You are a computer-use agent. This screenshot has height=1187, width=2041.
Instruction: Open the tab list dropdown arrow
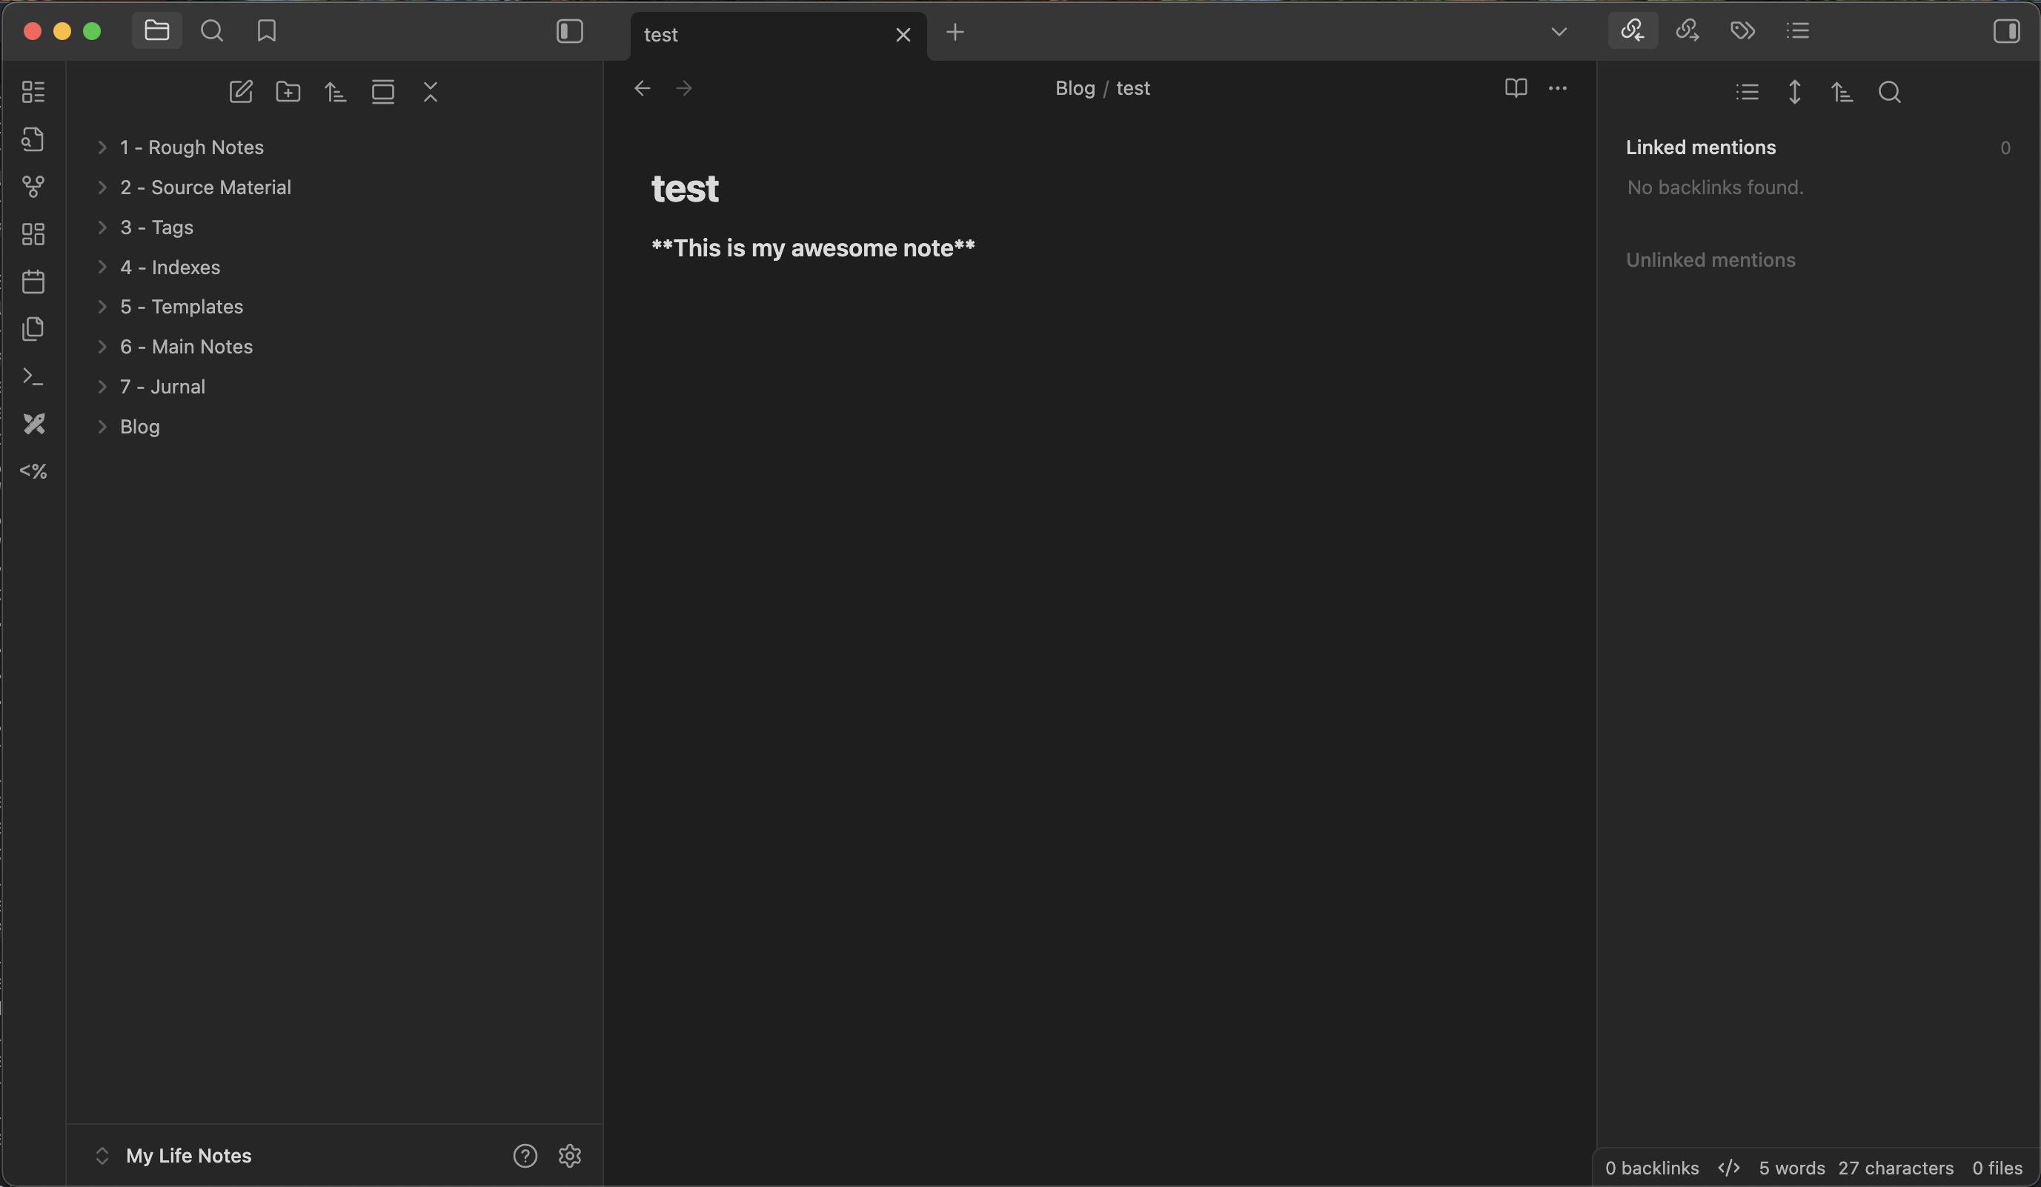tap(1559, 33)
